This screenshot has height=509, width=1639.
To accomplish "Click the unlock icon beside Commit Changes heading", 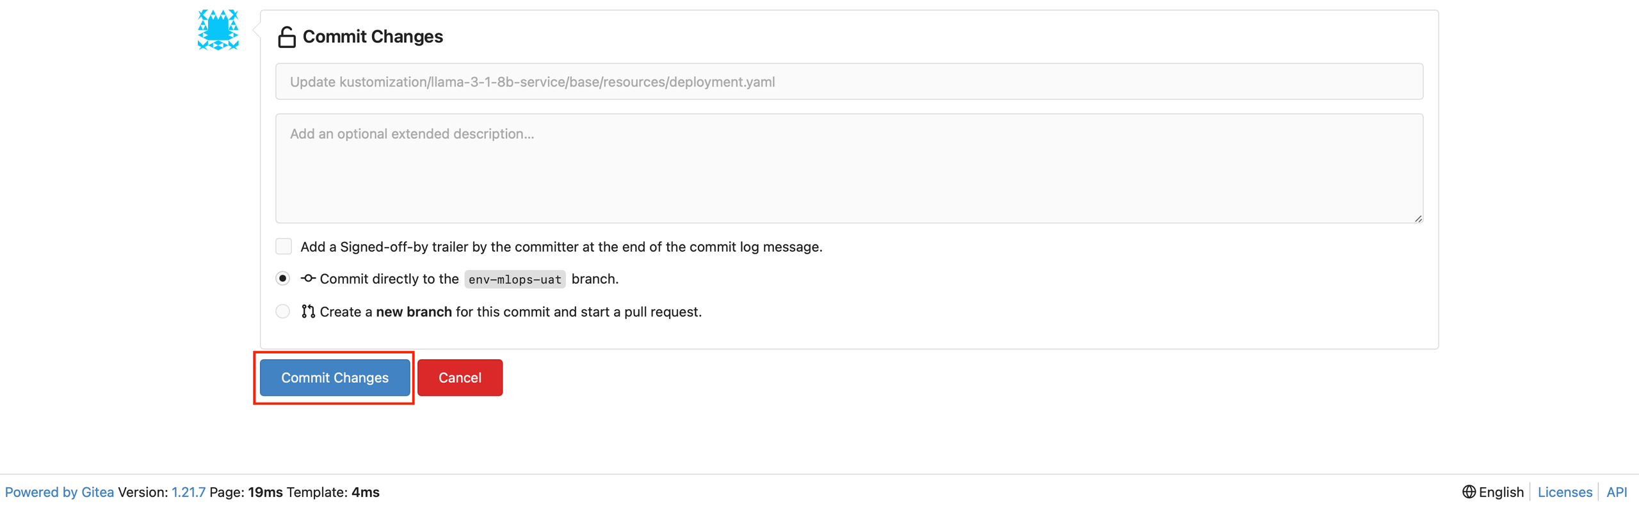I will tap(286, 37).
